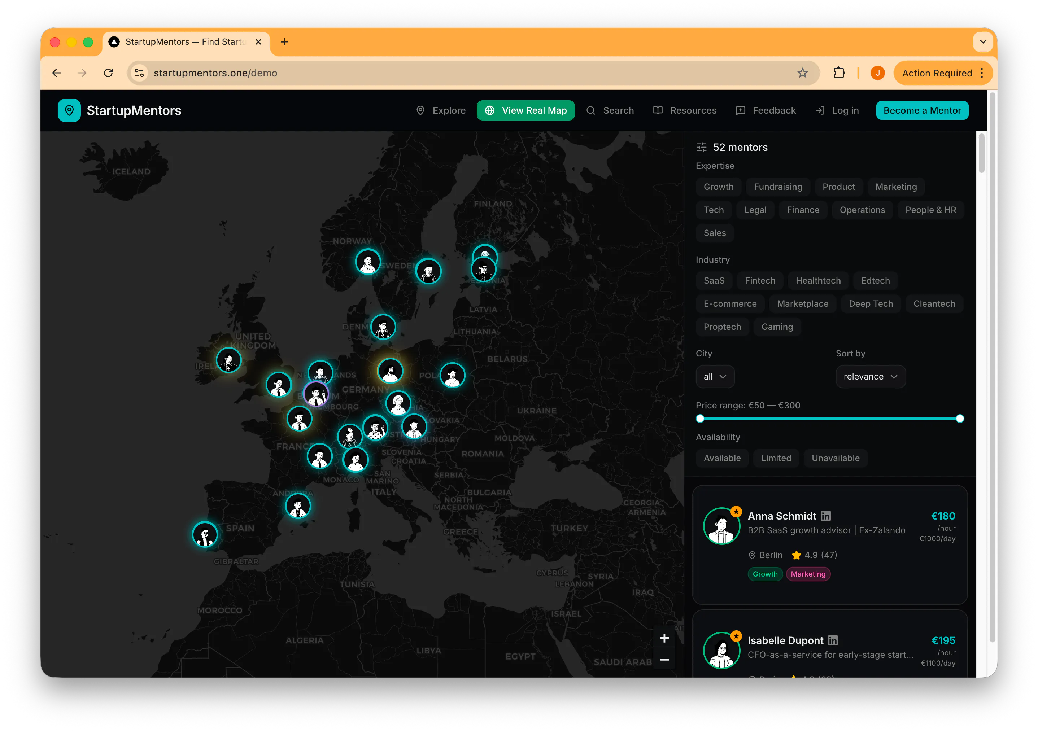Image resolution: width=1038 pixels, height=731 pixels.
Task: Select the mentor marker in Poland
Action: (x=453, y=375)
